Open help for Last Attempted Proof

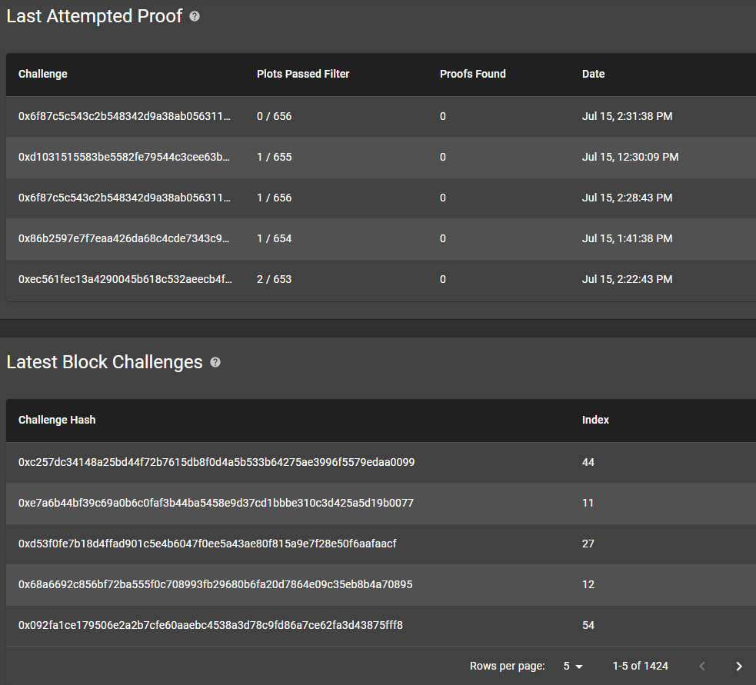[194, 15]
